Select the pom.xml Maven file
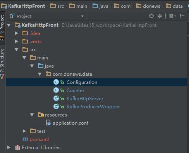Screen dimensions: 189x153 (96, 139)
